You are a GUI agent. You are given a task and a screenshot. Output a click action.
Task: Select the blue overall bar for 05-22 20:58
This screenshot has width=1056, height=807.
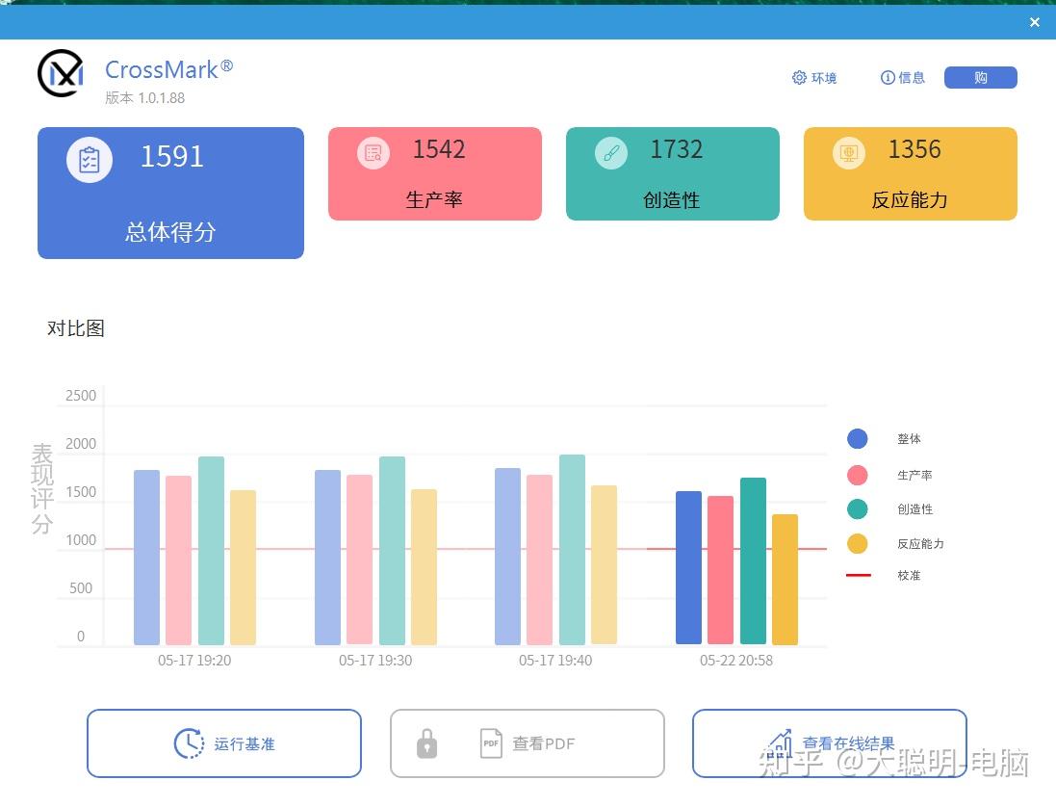[x=689, y=568]
